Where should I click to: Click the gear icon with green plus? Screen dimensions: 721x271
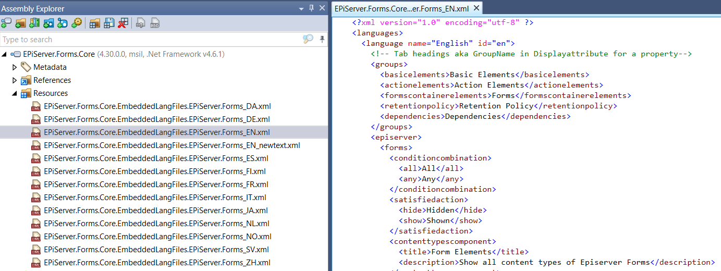[77, 23]
